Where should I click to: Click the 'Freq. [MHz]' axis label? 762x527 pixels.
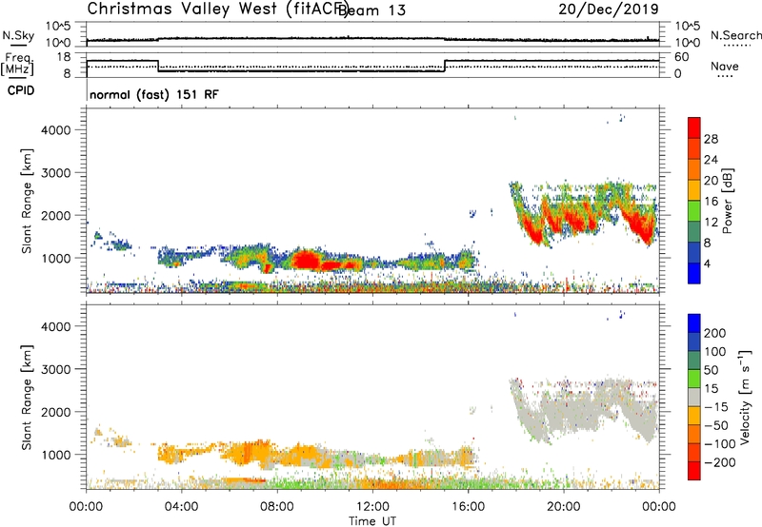pyautogui.click(x=18, y=64)
